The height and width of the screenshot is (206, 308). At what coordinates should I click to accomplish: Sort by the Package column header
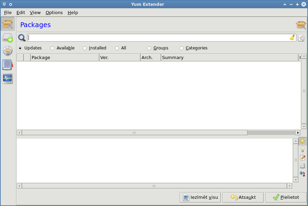click(x=65, y=58)
